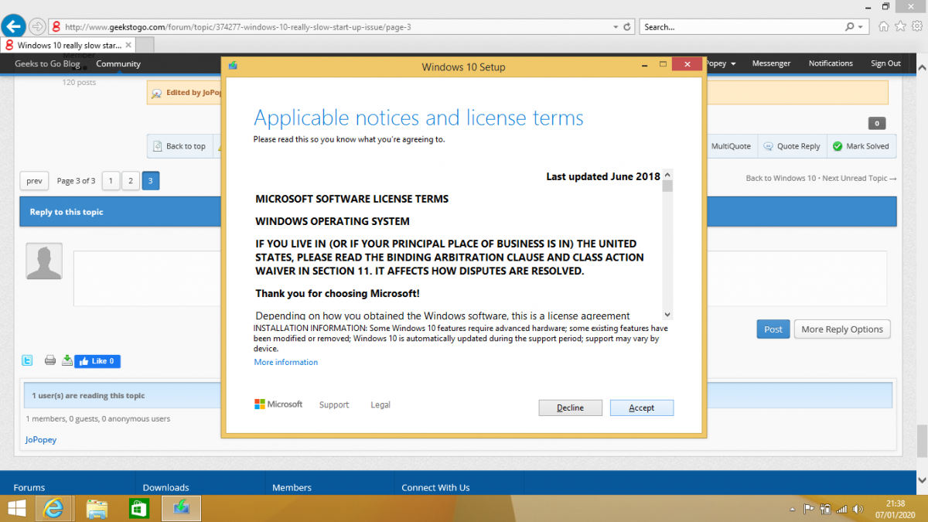Go to page 2 of the topic

click(x=131, y=181)
